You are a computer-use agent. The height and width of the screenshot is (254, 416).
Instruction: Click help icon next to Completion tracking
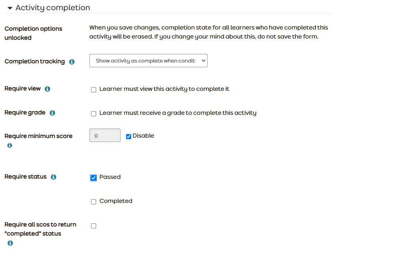[x=72, y=62]
